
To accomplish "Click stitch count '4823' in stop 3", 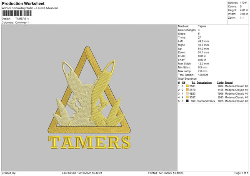I will coord(192,93).
